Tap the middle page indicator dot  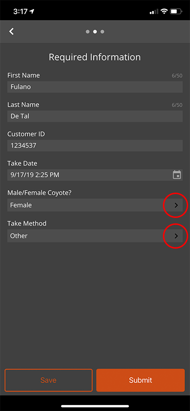point(95,32)
